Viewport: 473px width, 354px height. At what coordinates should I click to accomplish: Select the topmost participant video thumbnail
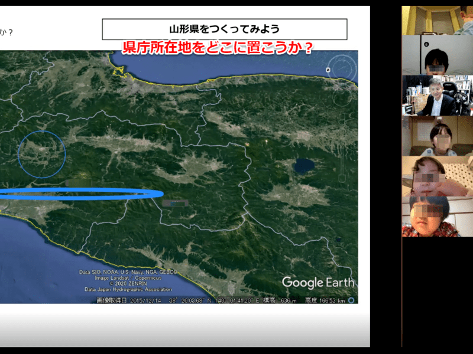[438, 21]
